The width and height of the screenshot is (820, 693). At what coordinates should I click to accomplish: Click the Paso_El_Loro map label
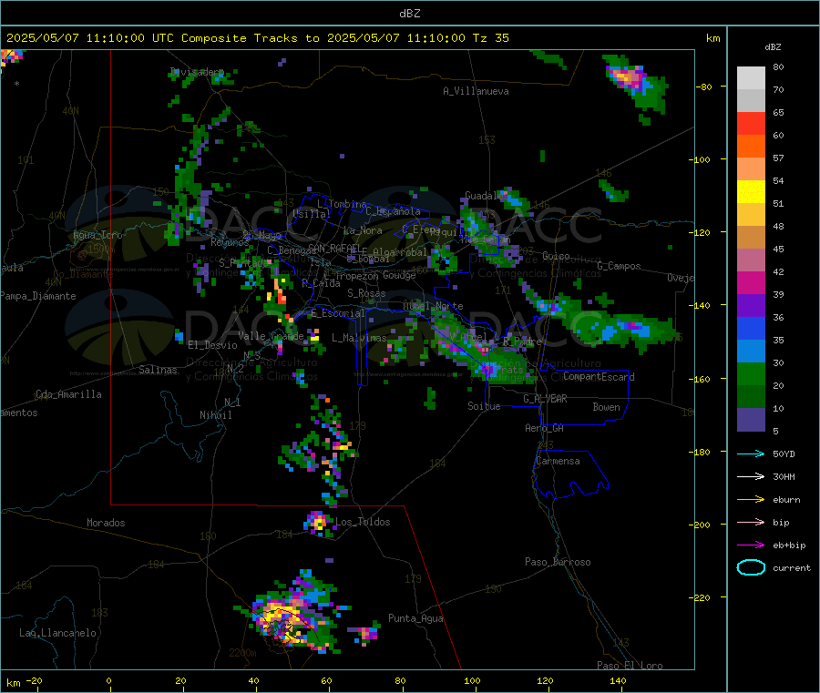630,666
